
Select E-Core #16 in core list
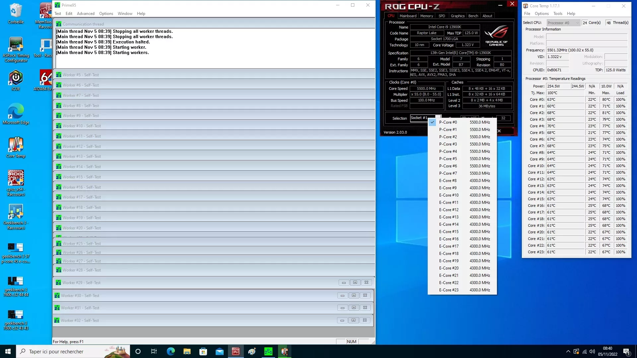click(462, 239)
